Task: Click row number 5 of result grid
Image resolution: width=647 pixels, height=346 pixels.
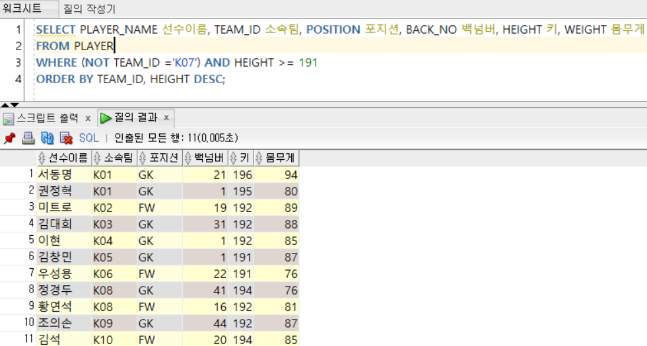Action: tap(32, 240)
